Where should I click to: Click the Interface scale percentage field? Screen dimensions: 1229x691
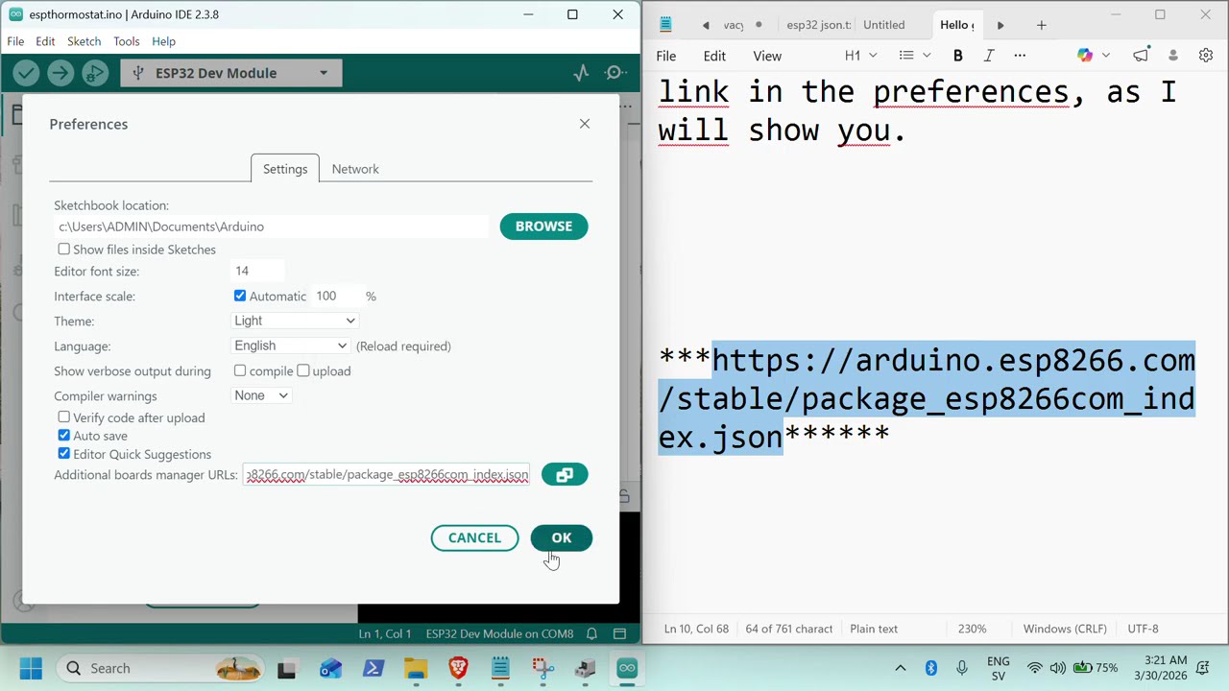(x=338, y=296)
